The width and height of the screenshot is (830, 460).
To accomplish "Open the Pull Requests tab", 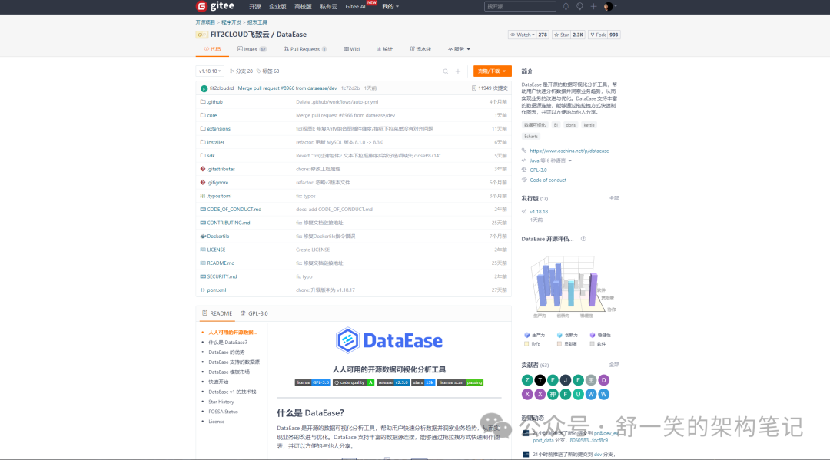I will pos(305,49).
